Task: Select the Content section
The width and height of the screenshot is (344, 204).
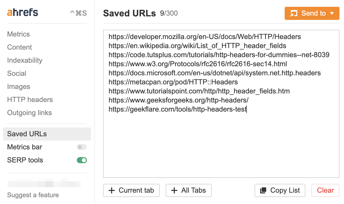Action: [19, 47]
